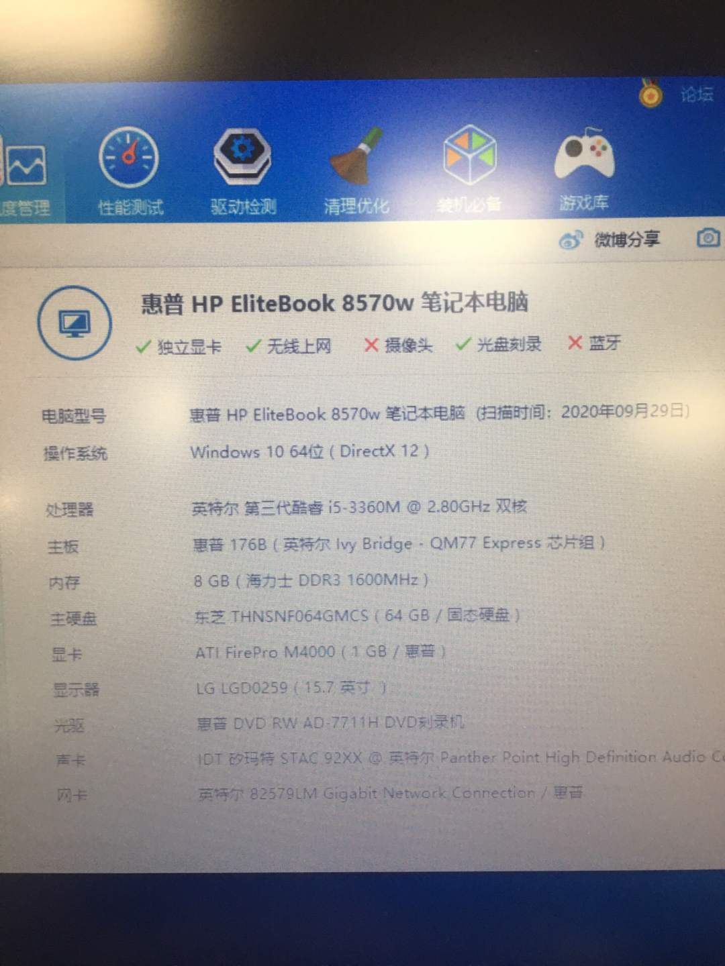The height and width of the screenshot is (966, 725).
Task: Open the 游戏库 gamepad icon
Action: click(x=584, y=154)
